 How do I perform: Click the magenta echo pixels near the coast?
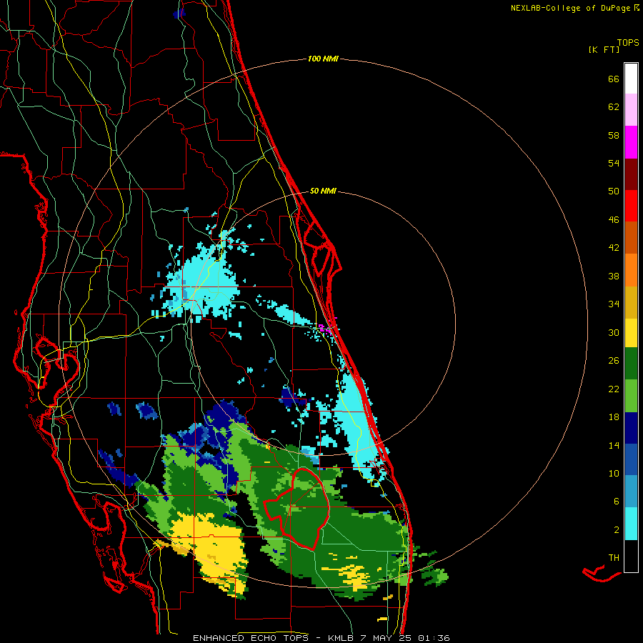pos(324,327)
